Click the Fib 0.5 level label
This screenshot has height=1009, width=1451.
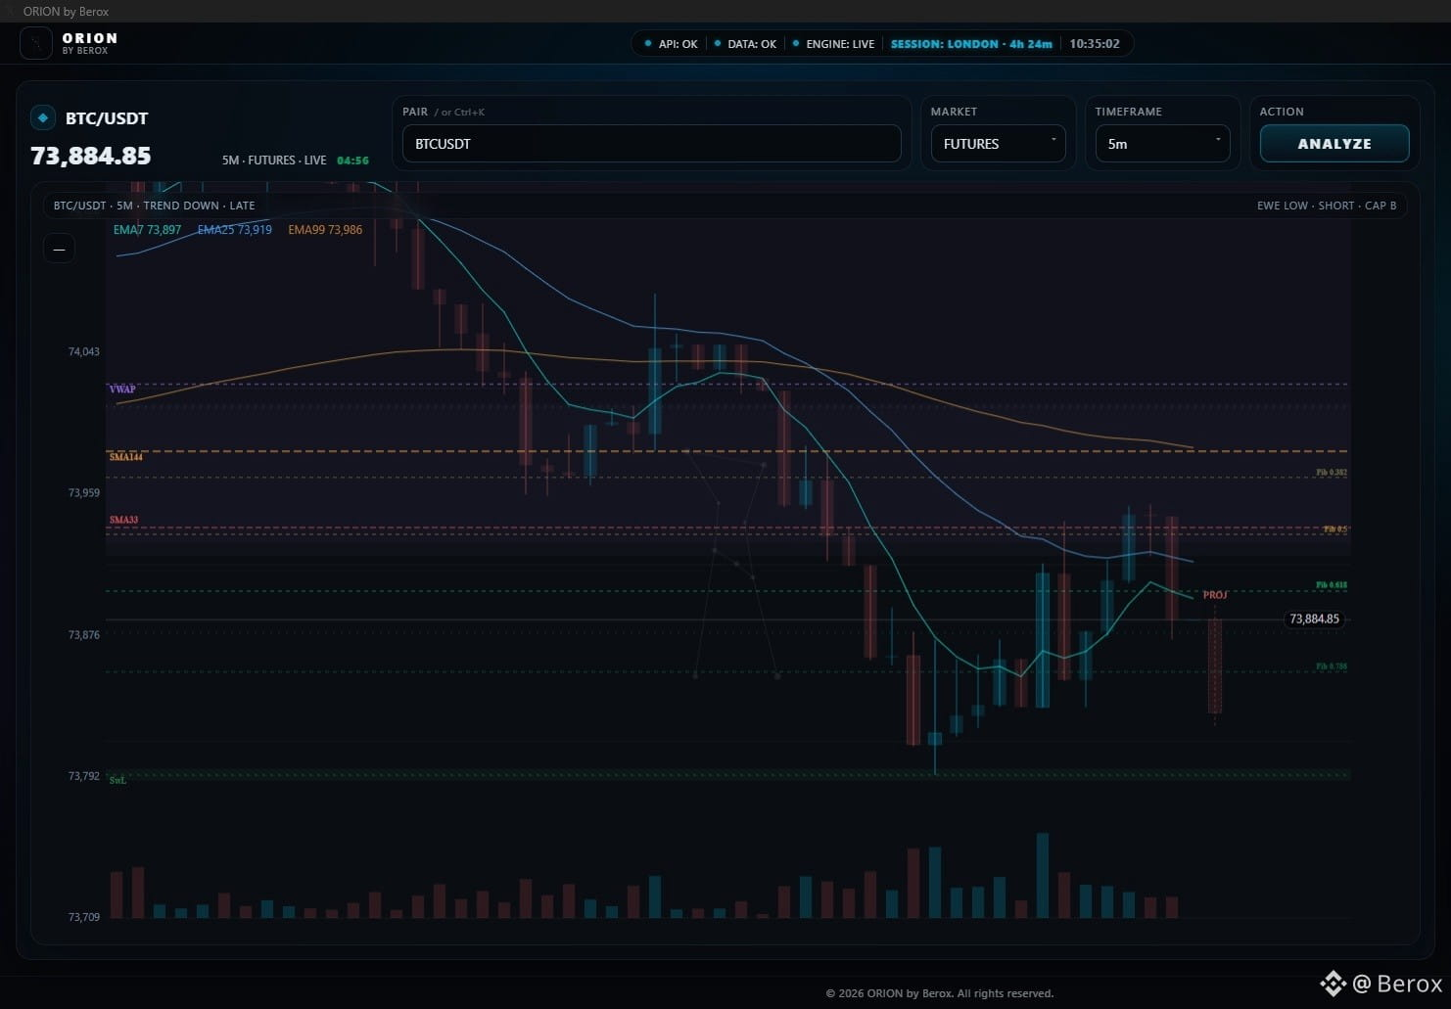(1335, 529)
